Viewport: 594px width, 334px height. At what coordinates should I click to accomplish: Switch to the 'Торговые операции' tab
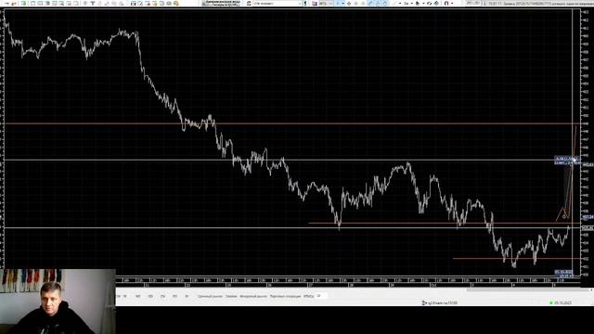(x=285, y=296)
